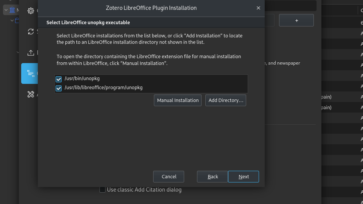Click the plus button in settings window
Screen dimensions: 363x204
pyautogui.click(x=296, y=20)
